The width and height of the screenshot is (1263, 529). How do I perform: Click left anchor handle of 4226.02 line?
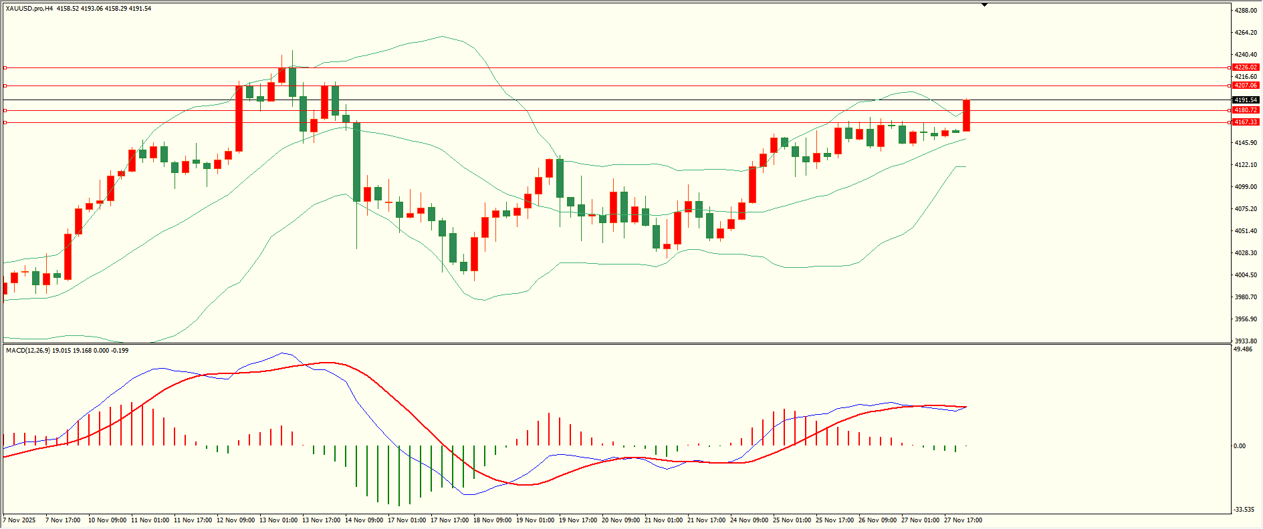(x=5, y=67)
